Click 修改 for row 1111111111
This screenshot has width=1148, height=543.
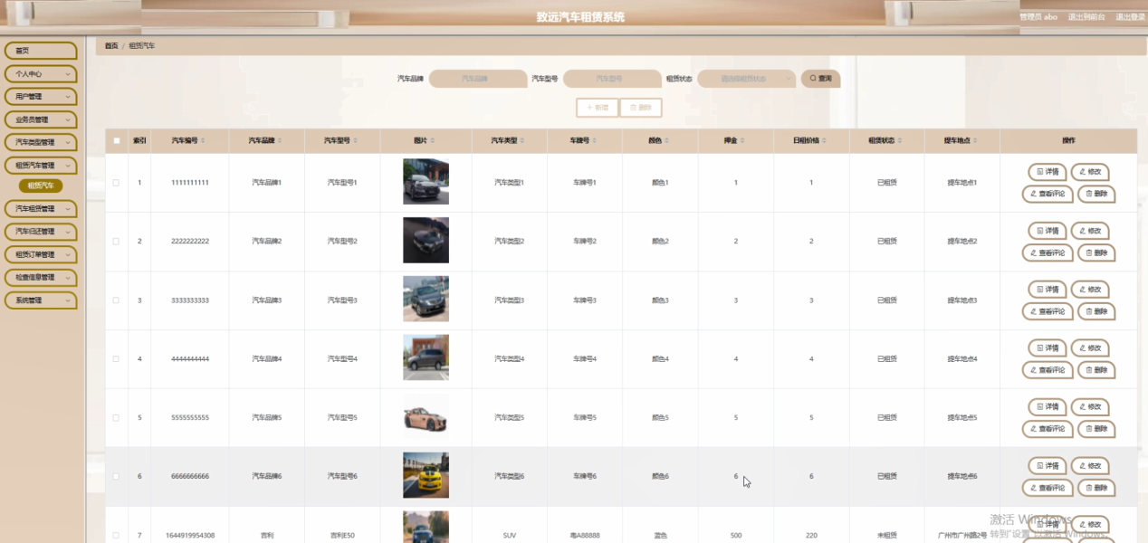point(1090,172)
